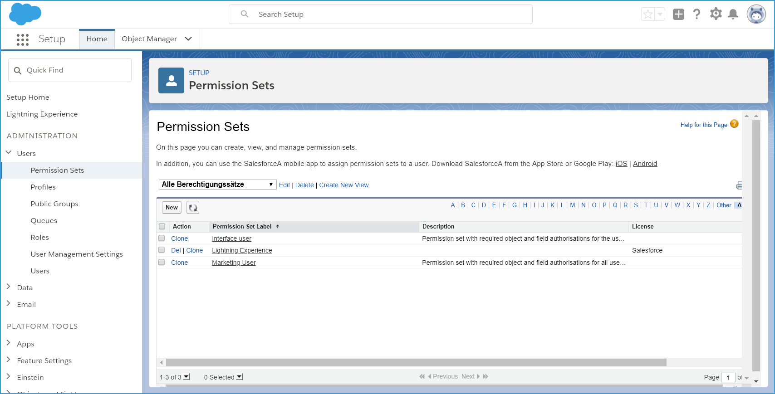Expand the Feature Settings section
Image resolution: width=775 pixels, height=394 pixels.
tap(9, 360)
